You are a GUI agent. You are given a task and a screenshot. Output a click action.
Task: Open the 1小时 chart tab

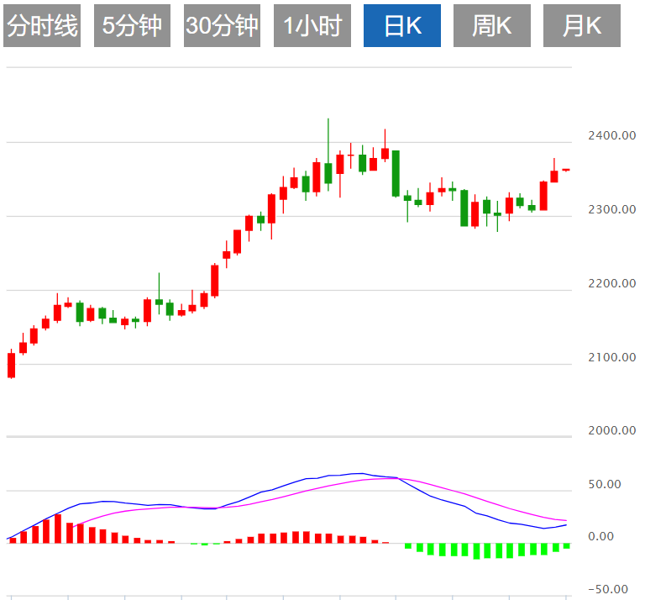[312, 25]
